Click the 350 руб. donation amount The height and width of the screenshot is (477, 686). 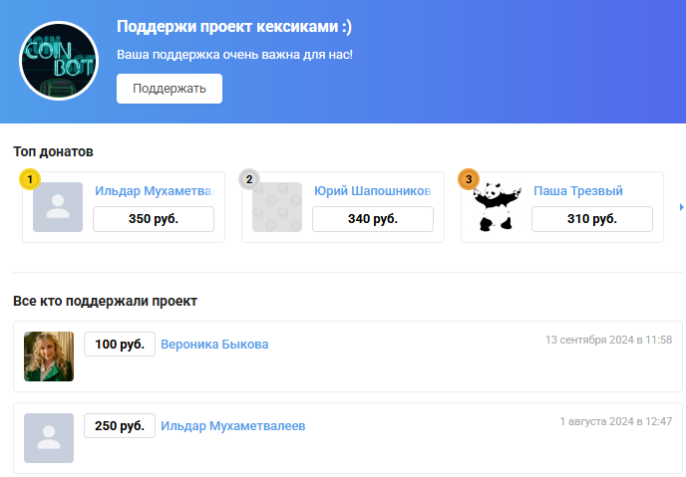(x=154, y=219)
